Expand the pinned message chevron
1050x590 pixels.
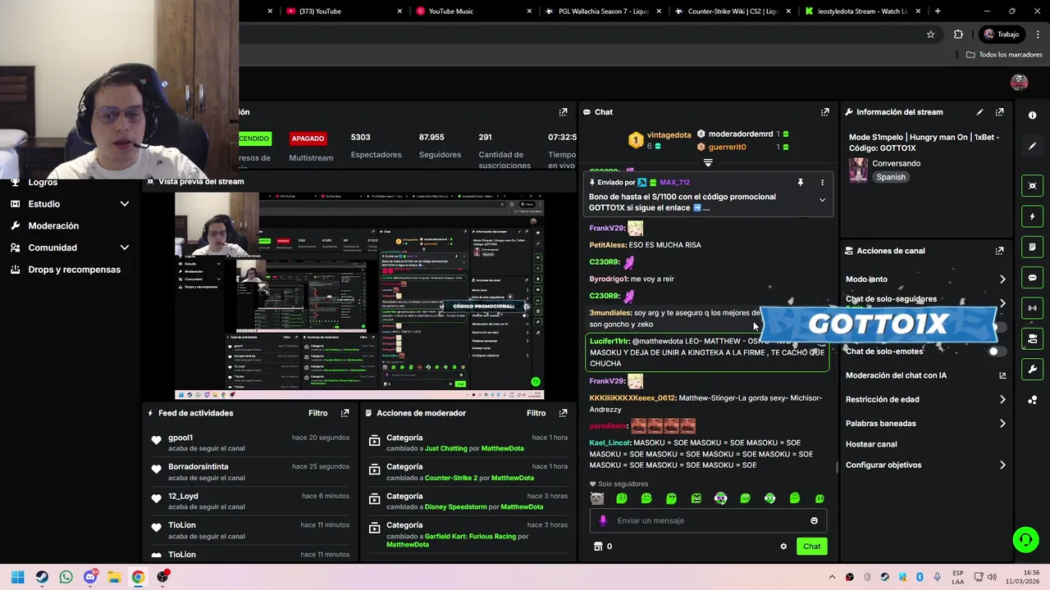click(x=822, y=200)
